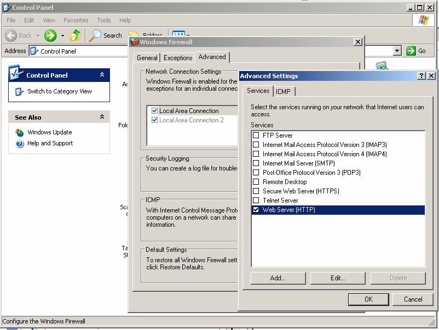Viewport: 439px width, 330px height.
Task: Click the Control Panel window title icon
Action: pyautogui.click(x=7, y=8)
